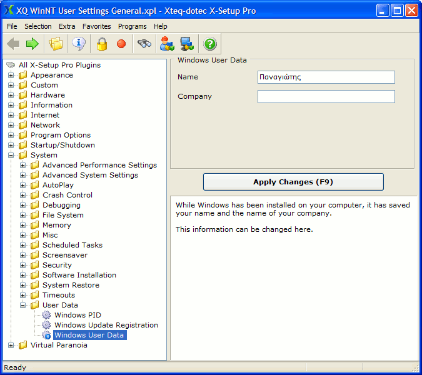Open the File menu

pyautogui.click(x=12, y=26)
